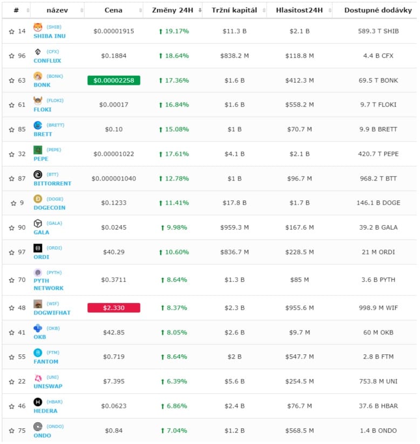Click the Gala coin logo
Screen dimensions: 420x444
click(38, 224)
